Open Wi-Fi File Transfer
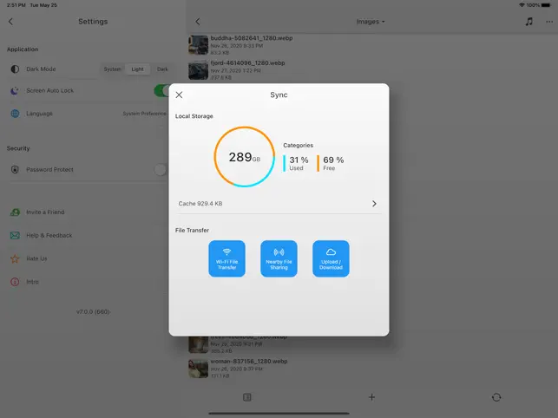 pyautogui.click(x=226, y=258)
